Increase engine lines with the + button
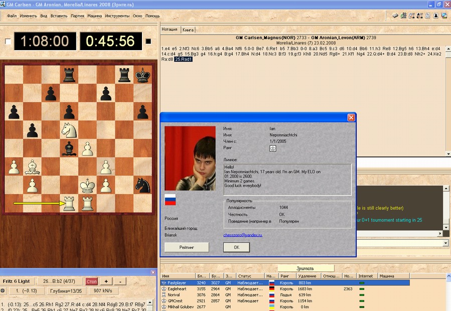Screen dimensions: 451x311 click(106, 281)
